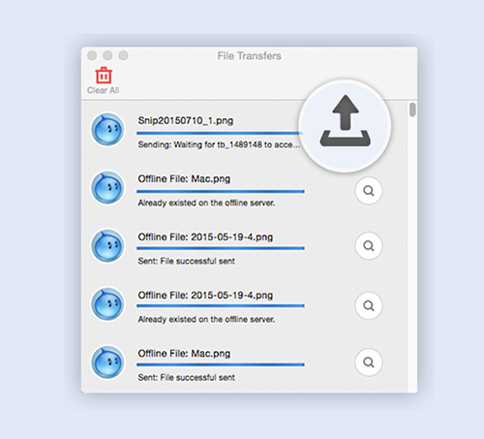This screenshot has width=484, height=439.
Task: Click progress bar under first Offline File: Mac.png
Action: click(x=221, y=191)
